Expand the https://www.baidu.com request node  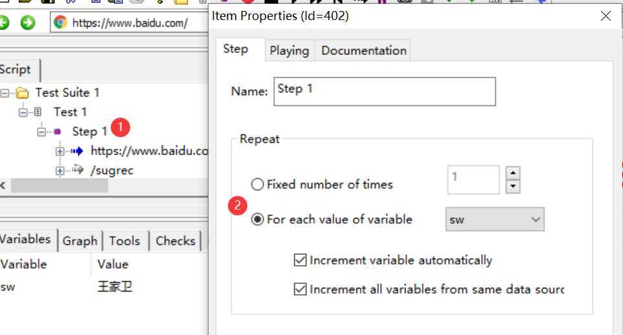[x=60, y=151]
